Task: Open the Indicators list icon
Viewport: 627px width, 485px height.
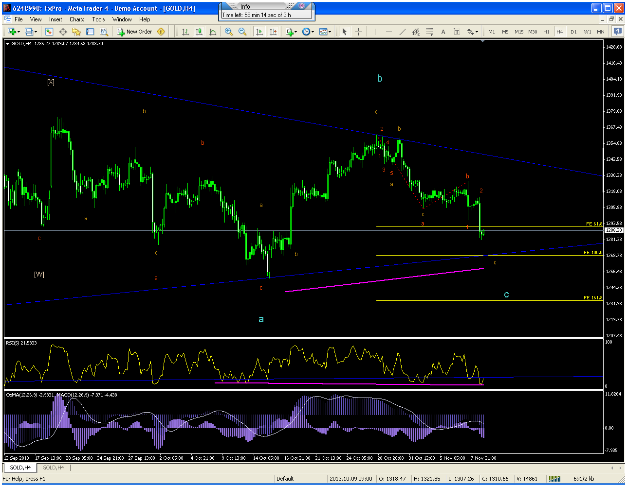Action: click(290, 32)
